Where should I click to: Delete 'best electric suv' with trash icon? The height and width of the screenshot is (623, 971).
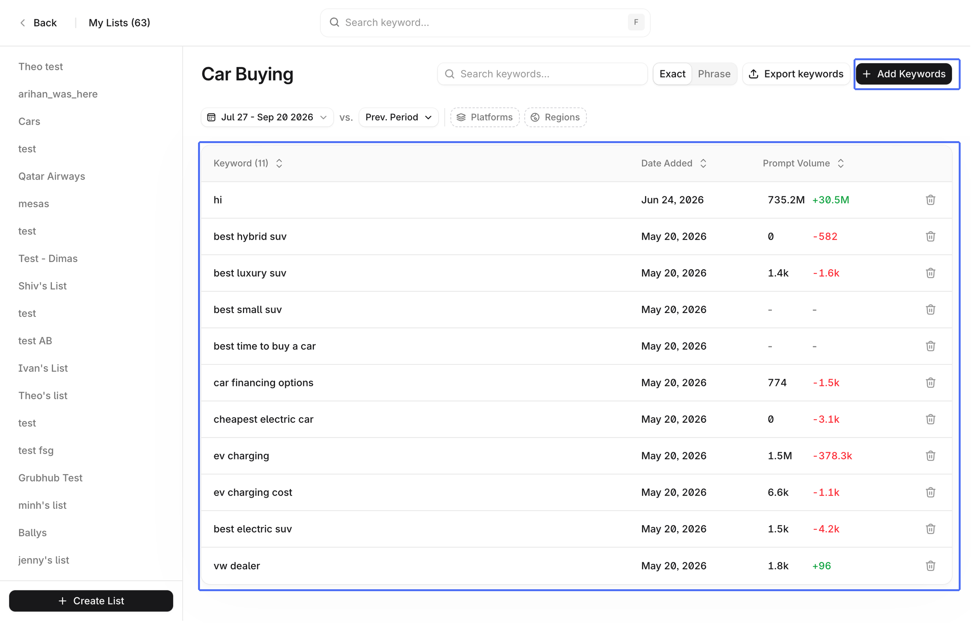[930, 529]
